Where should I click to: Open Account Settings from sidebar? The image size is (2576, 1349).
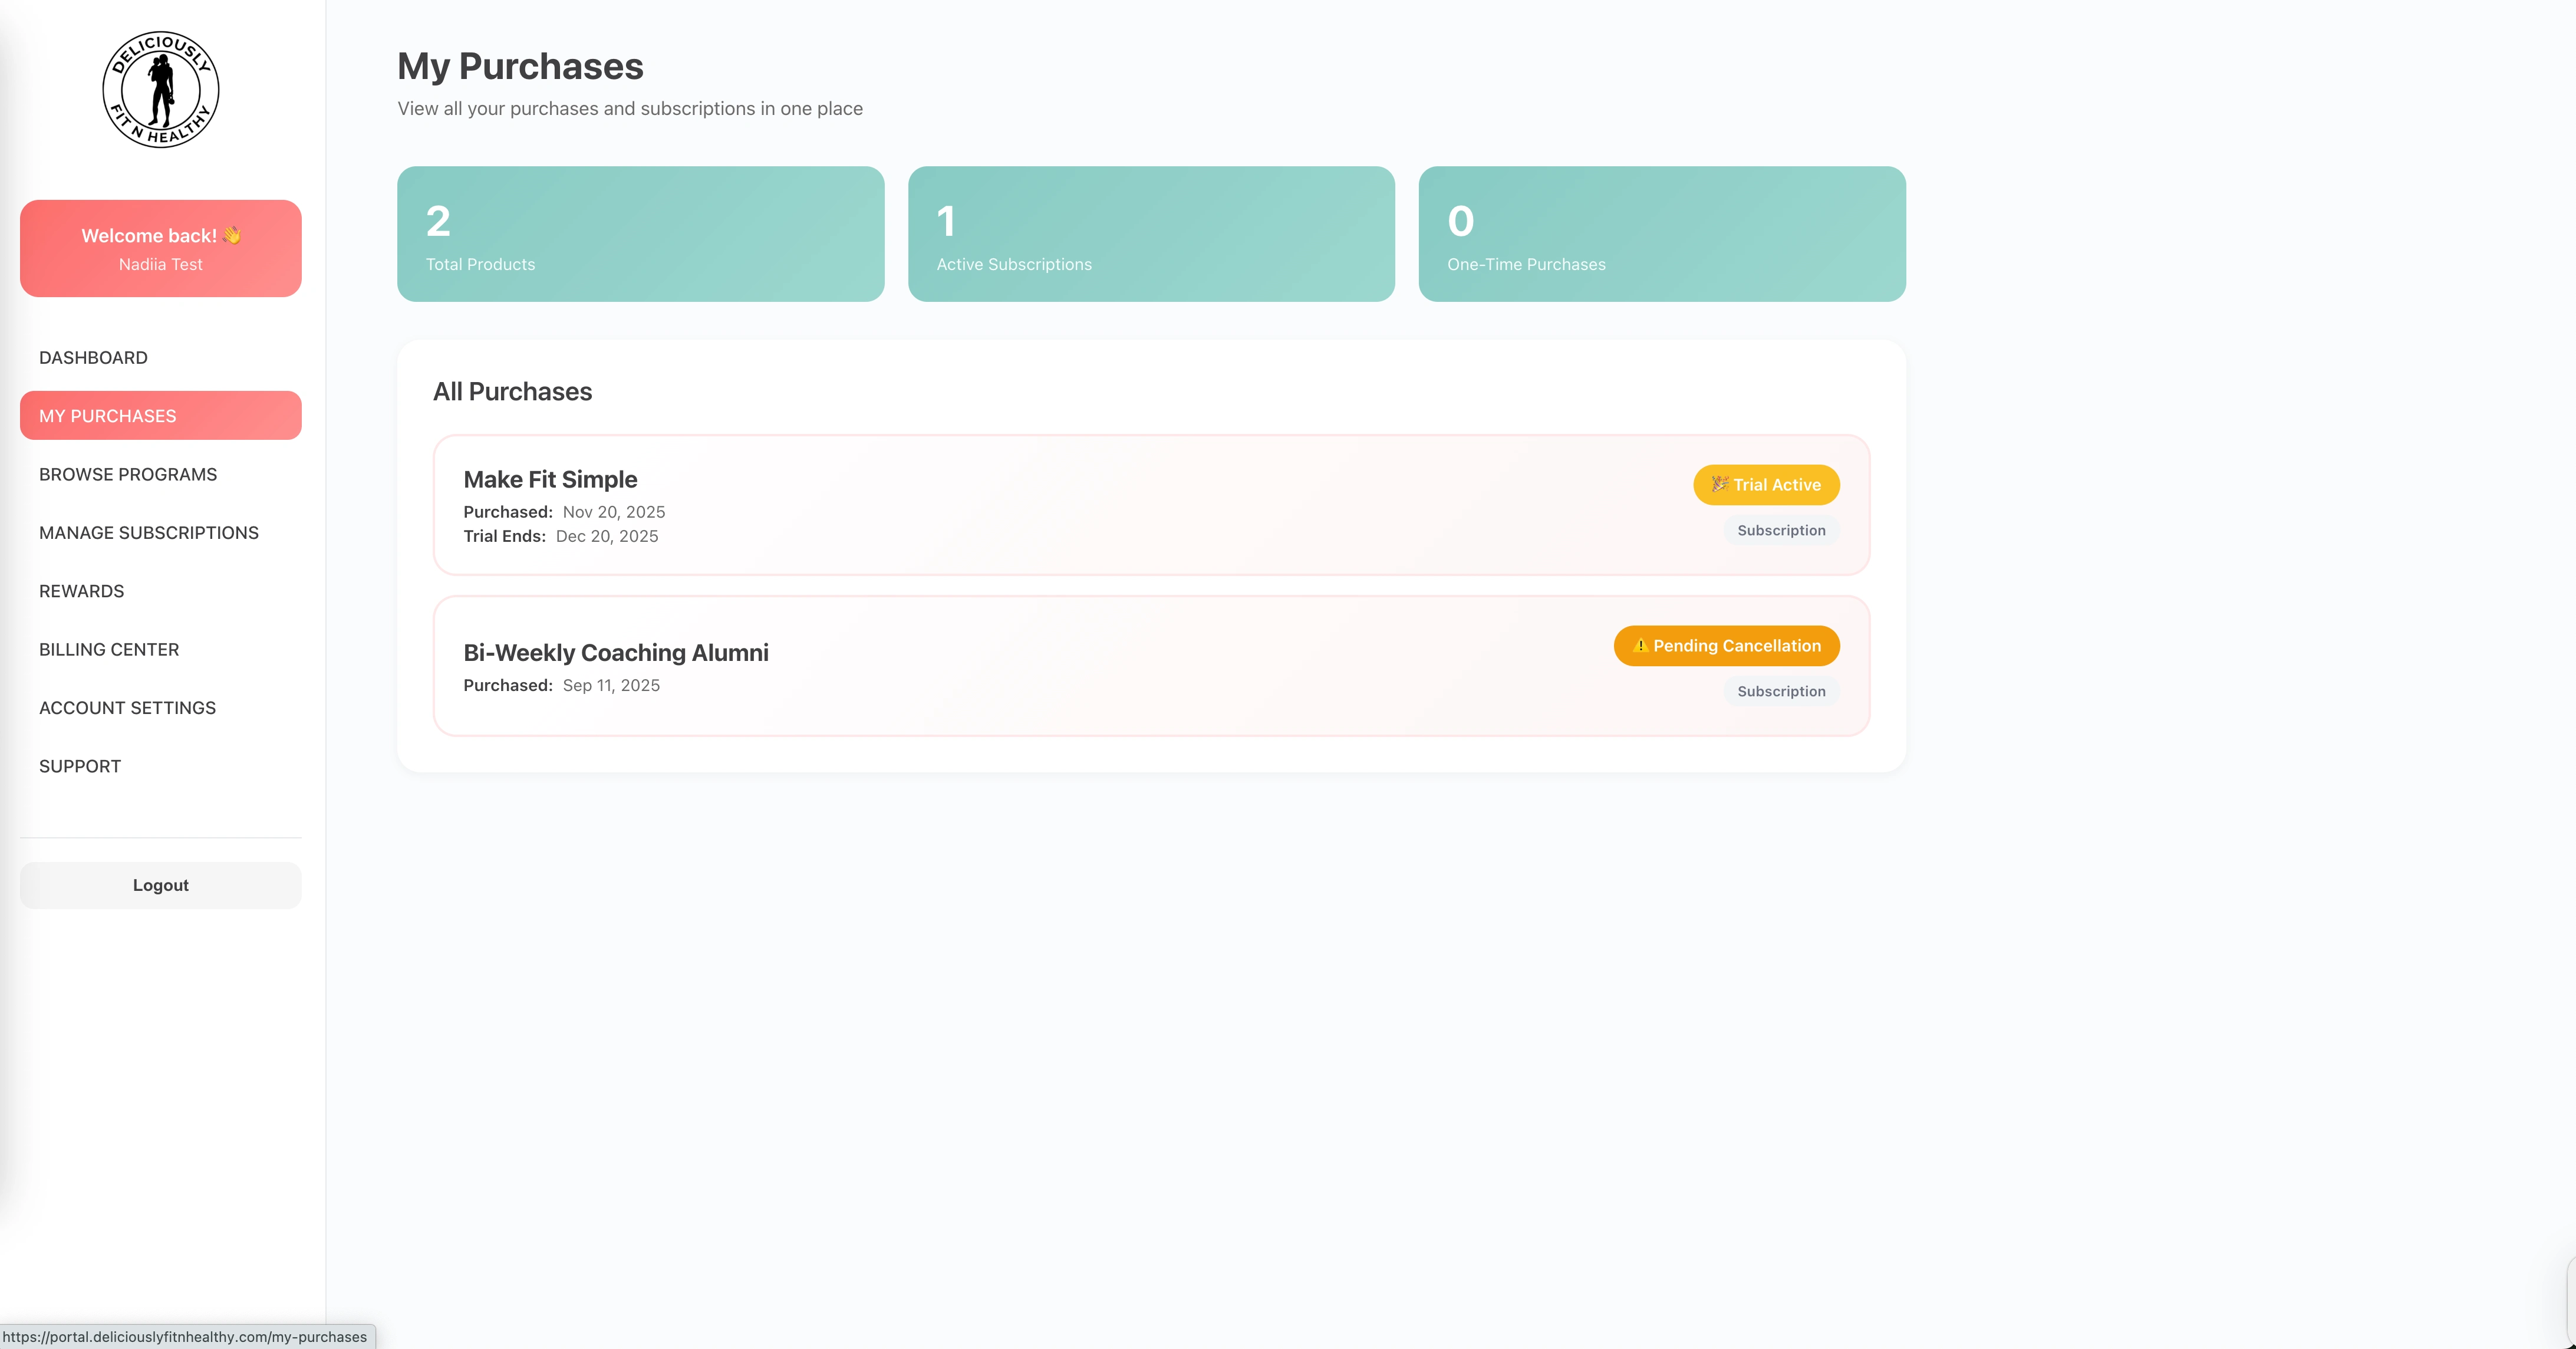(x=127, y=708)
